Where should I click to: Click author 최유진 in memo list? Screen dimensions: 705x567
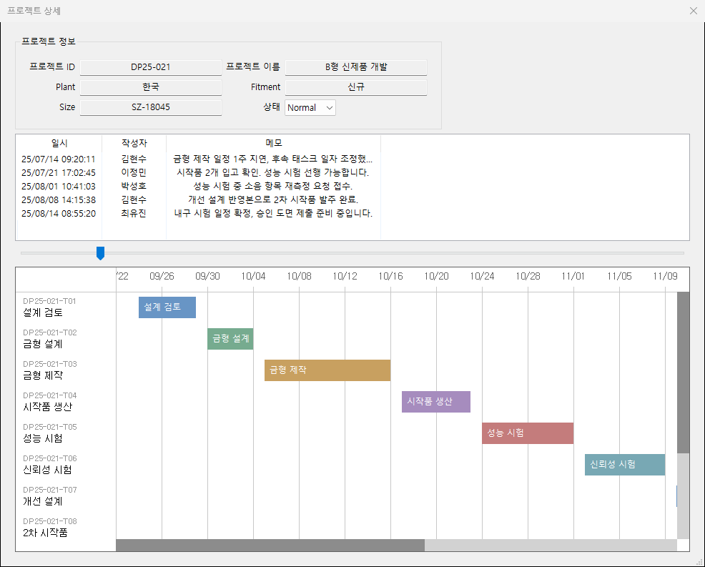pos(134,213)
